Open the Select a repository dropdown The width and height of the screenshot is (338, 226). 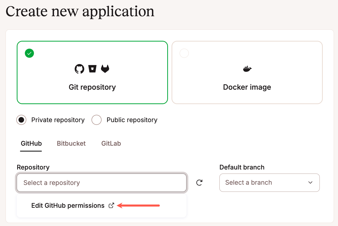(101, 182)
